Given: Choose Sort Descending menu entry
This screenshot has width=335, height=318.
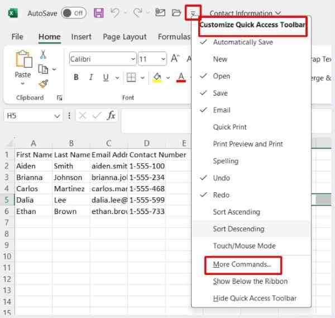Looking at the screenshot, I should 251,229.
